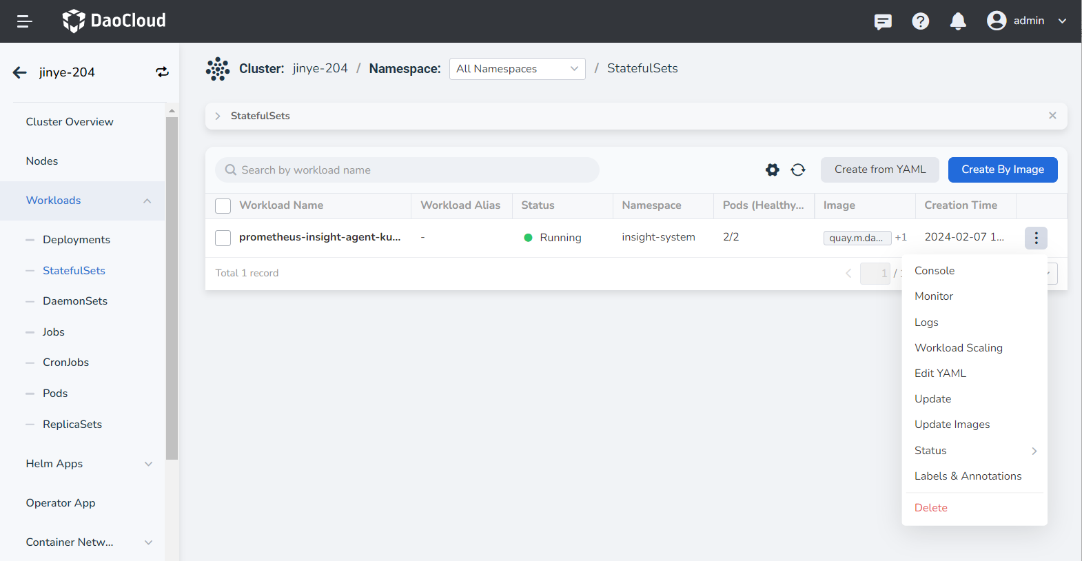Click the three-dot actions button in row
The width and height of the screenshot is (1082, 561).
[x=1036, y=238]
